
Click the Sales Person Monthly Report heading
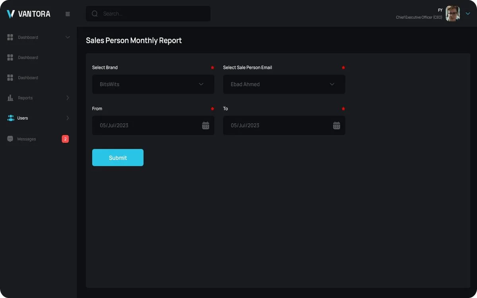click(134, 41)
